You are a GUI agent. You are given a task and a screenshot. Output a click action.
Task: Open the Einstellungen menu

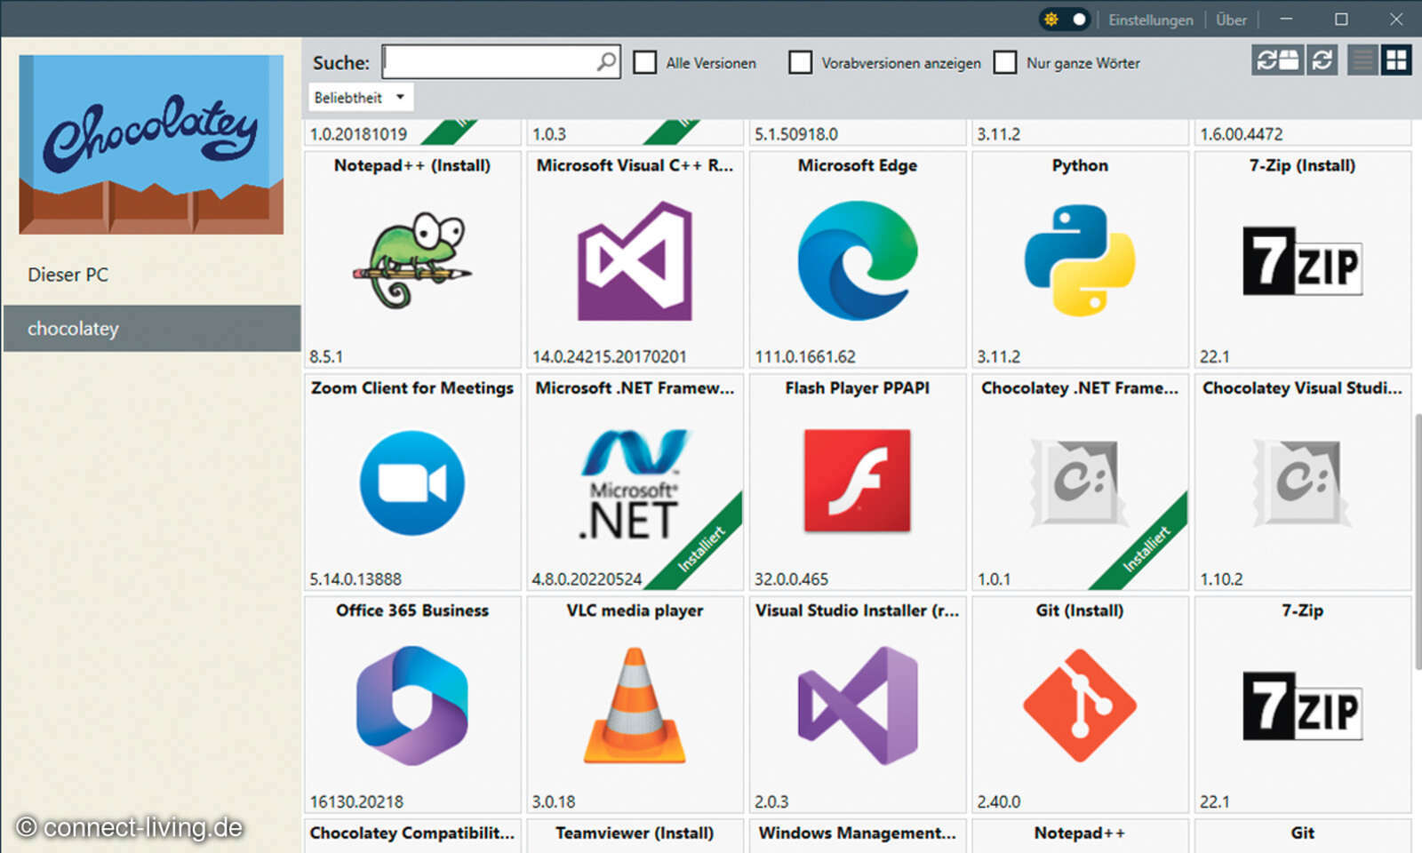click(1151, 20)
